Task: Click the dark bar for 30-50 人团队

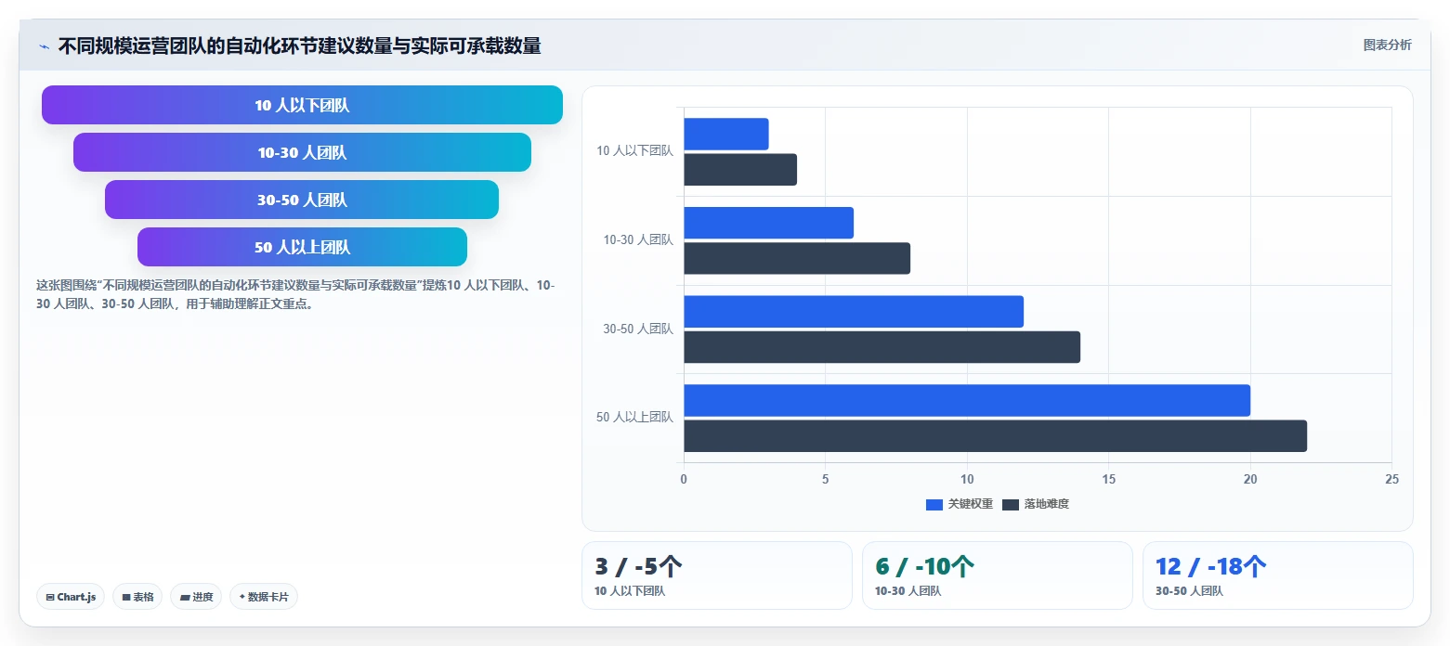Action: click(x=882, y=347)
